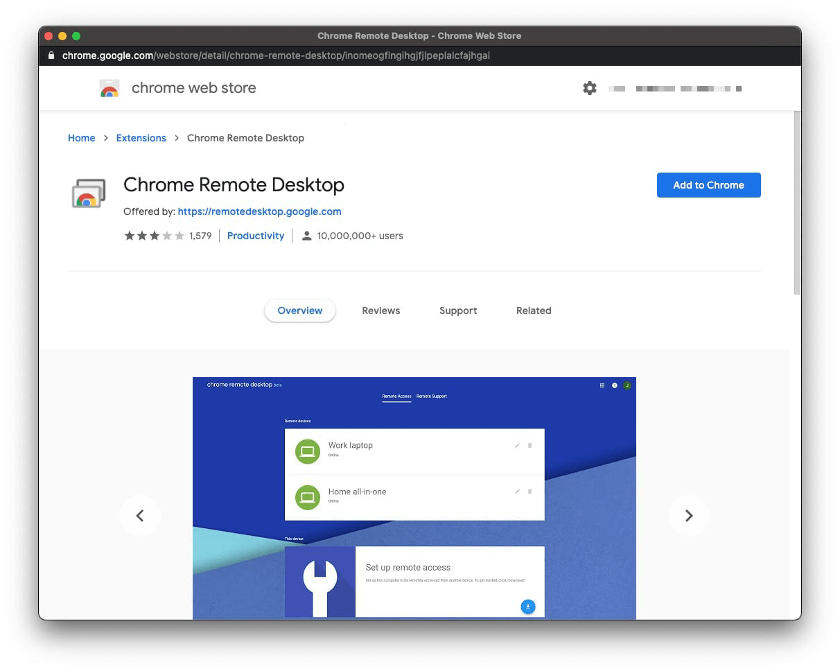Show the next screenshot with right arrow
Viewport: 840px width, 671px height.
click(689, 515)
